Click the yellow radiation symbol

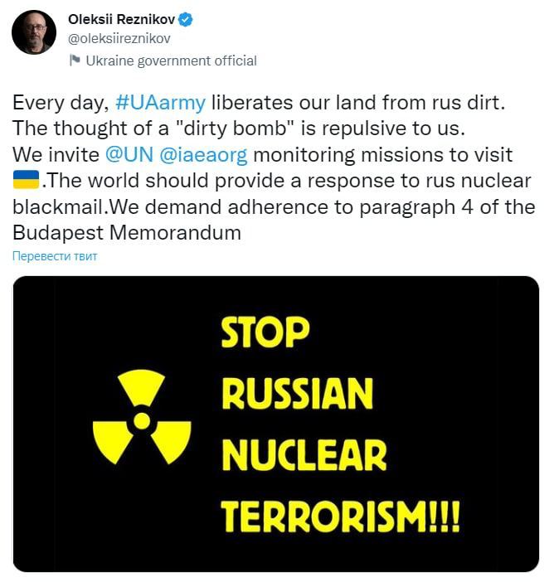tap(142, 420)
